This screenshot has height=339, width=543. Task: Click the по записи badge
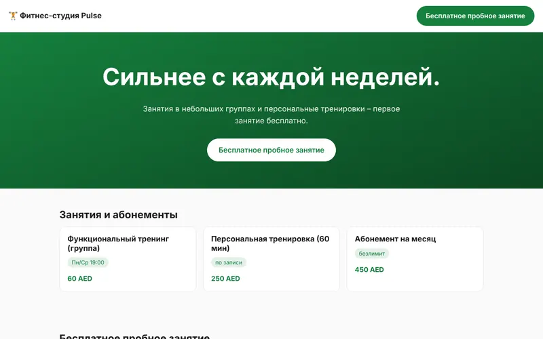tap(229, 262)
